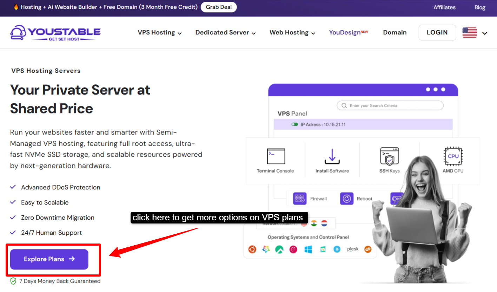Go to the Domain menu item

[395, 33]
